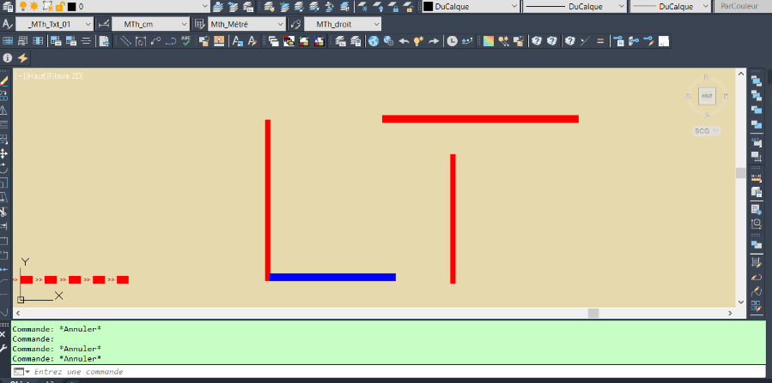This screenshot has width=772, height=383.
Task: Click the zoom magnifier frame icon, right toolbar
Action: click(757, 224)
